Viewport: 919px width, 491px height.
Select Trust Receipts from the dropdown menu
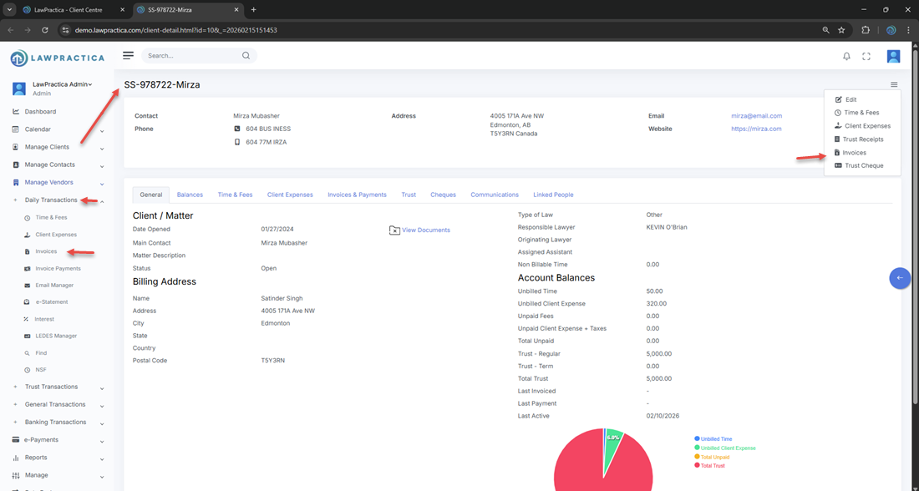(862, 139)
